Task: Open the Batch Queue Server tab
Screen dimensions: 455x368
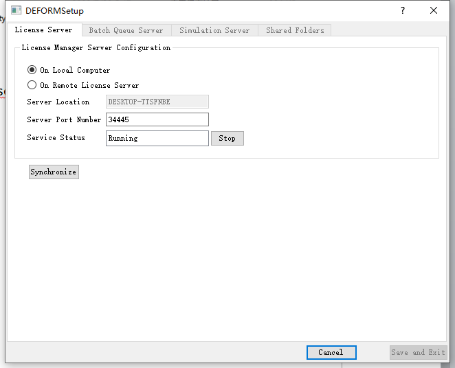Action: point(126,30)
